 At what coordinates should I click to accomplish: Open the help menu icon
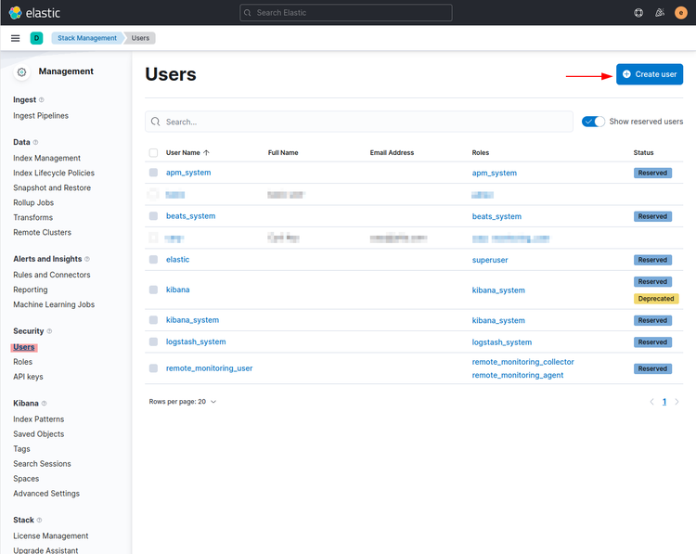coord(638,13)
